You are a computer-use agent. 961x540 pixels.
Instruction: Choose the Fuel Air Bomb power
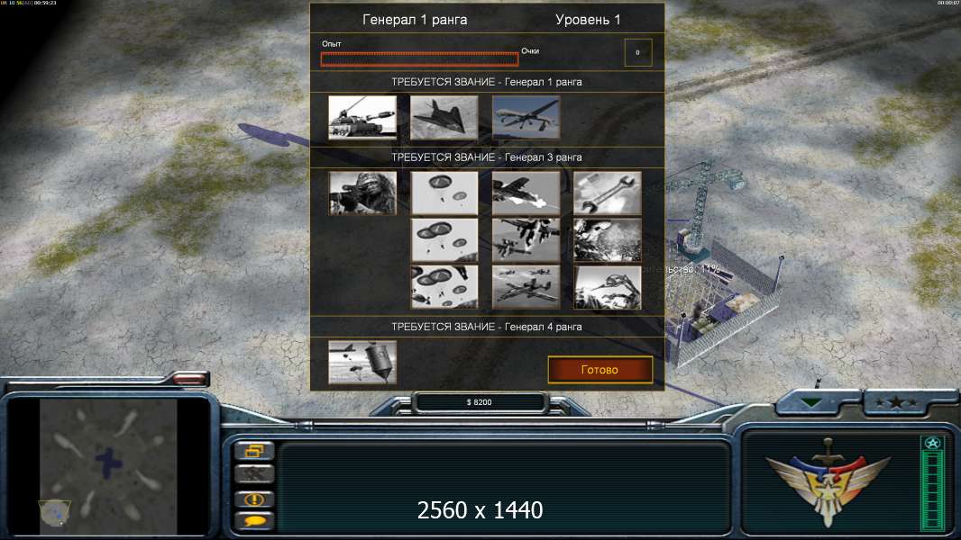tap(362, 363)
